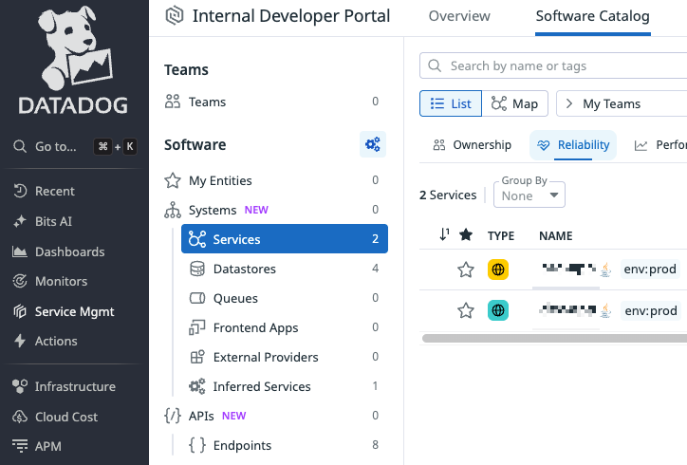This screenshot has width=687, height=465.
Task: Click the yellow web service type icon
Action: 498,270
